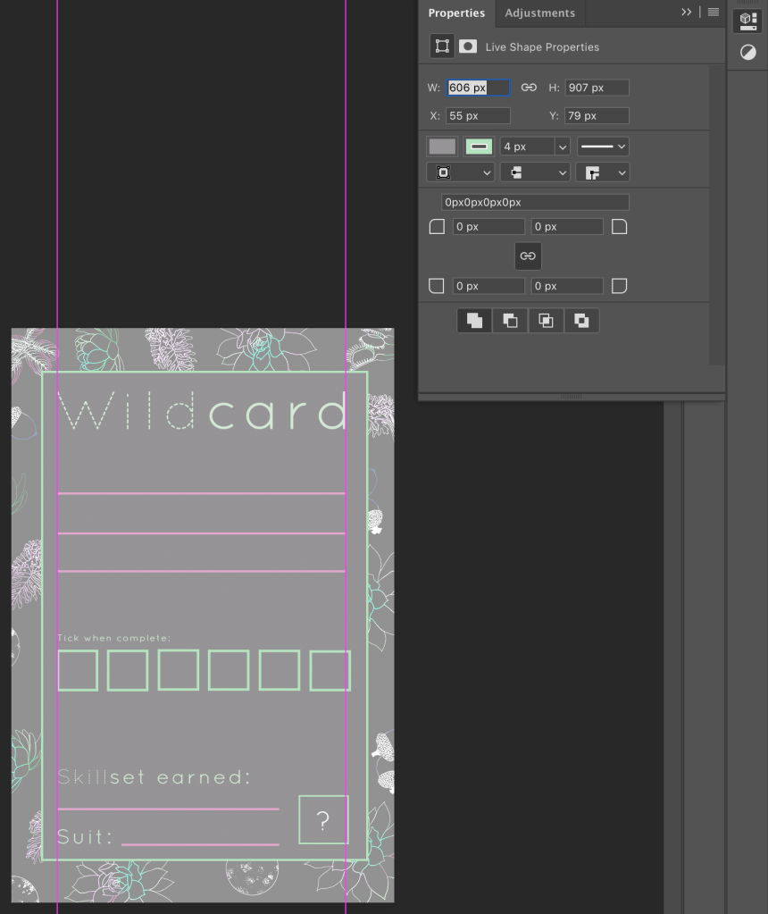Open the Properties panel icon in dock
Image resolution: width=768 pixels, height=914 pixels.
(747, 21)
